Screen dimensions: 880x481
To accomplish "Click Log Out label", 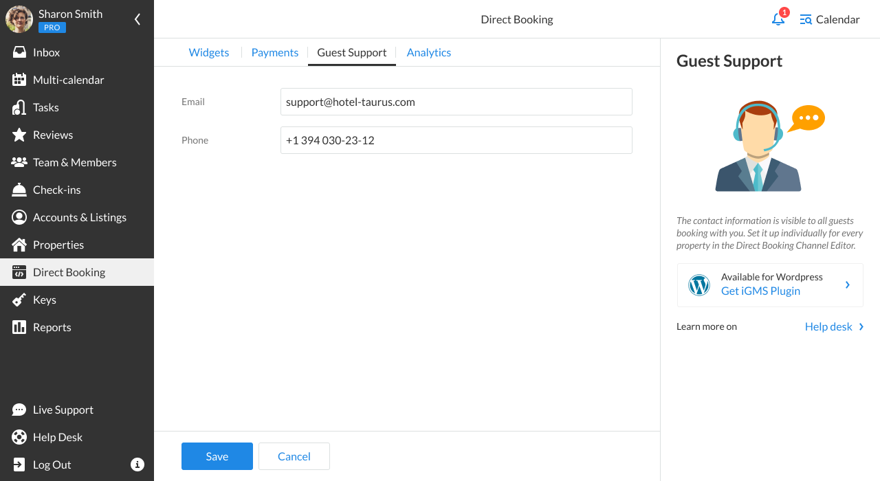I will pos(52,465).
